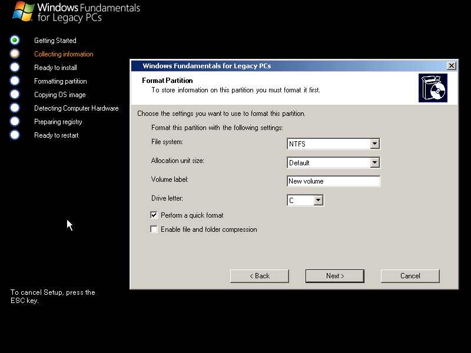
Task: Click the Collecting information highlighted label
Action: pyautogui.click(x=63, y=54)
